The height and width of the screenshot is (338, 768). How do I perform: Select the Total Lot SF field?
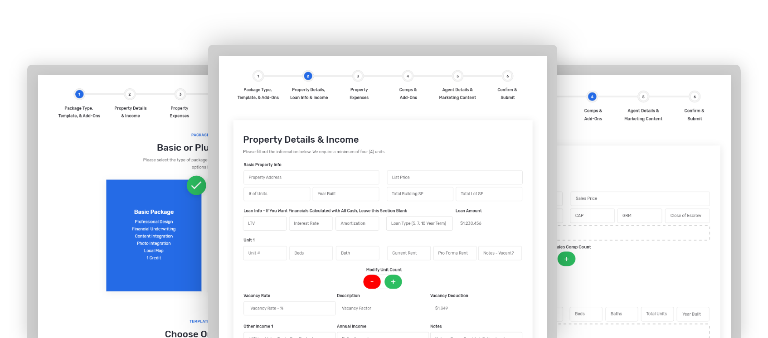point(489,194)
